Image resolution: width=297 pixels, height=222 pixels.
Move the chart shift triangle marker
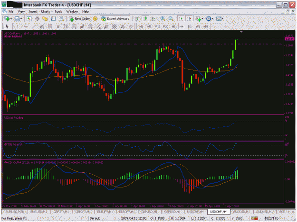(241, 32)
